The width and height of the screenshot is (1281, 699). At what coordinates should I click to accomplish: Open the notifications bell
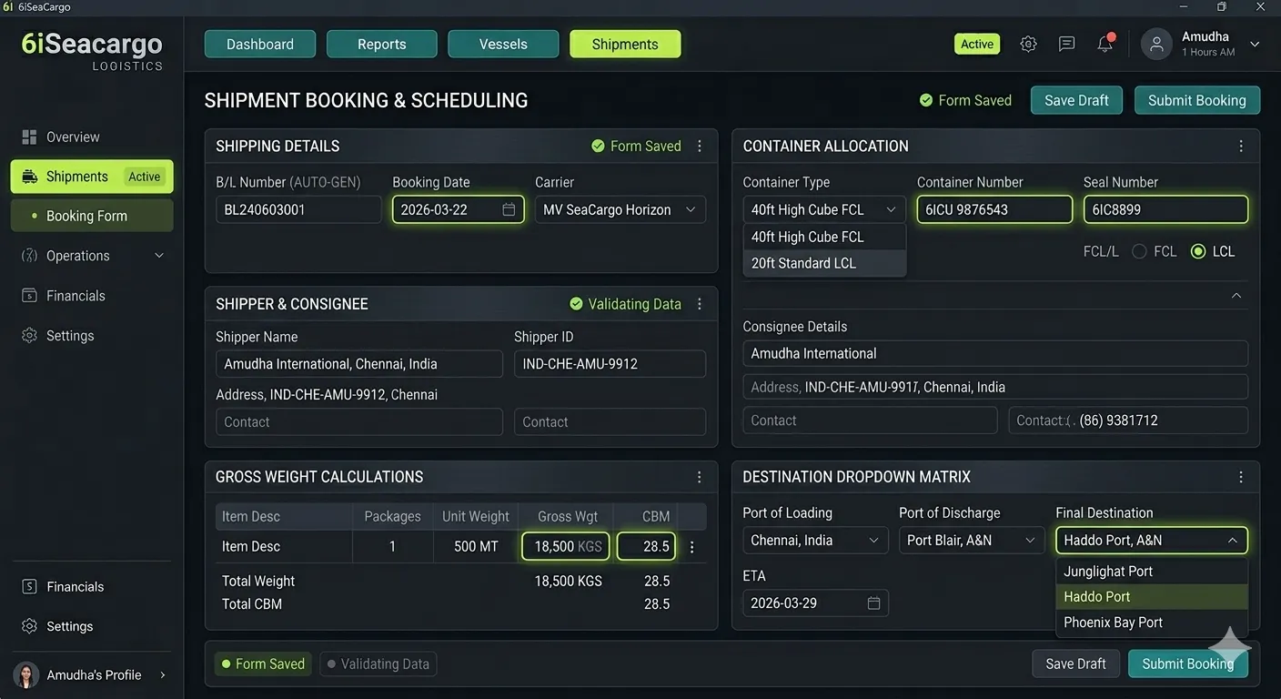[1104, 44]
